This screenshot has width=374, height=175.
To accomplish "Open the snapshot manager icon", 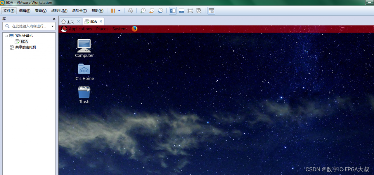I will pyautogui.click(x=160, y=11).
